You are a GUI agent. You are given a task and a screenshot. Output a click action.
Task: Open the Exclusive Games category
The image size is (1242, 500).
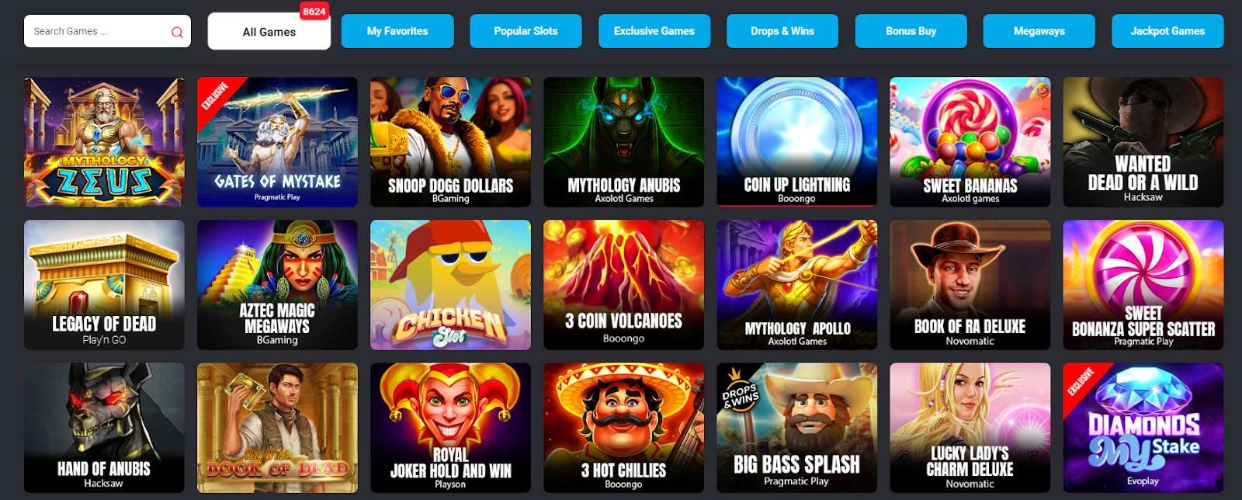click(654, 31)
